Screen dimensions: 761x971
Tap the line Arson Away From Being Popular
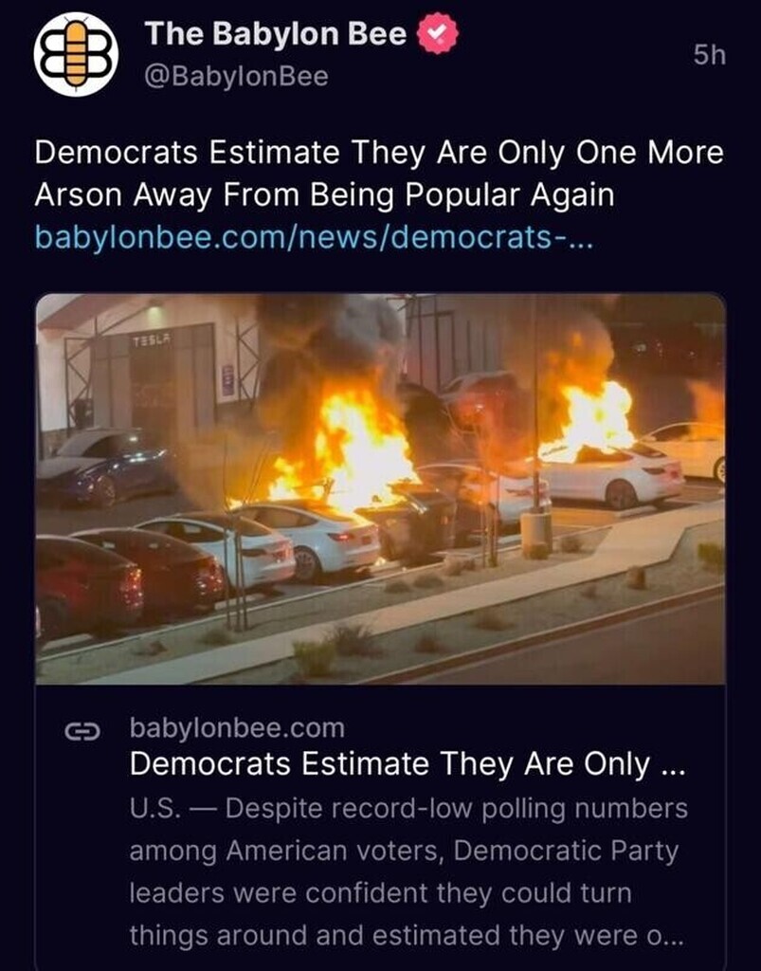tap(324, 195)
